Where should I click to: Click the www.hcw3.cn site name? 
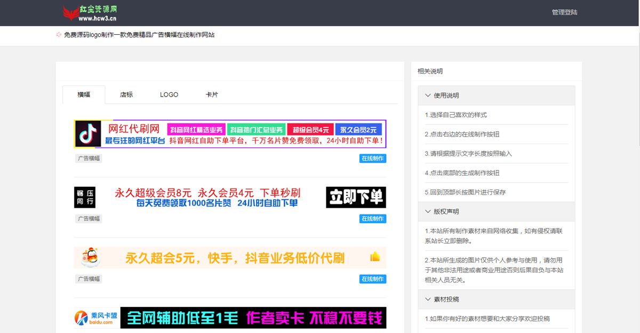pyautogui.click(x=98, y=18)
